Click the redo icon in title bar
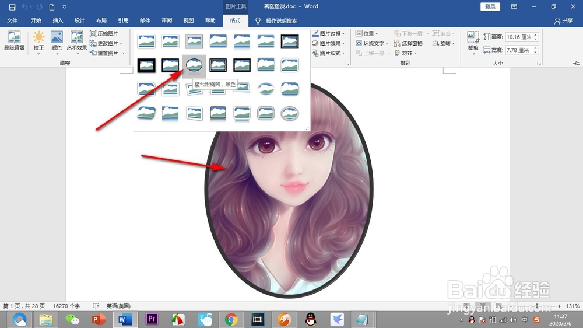This screenshot has height=328, width=583. point(40,6)
